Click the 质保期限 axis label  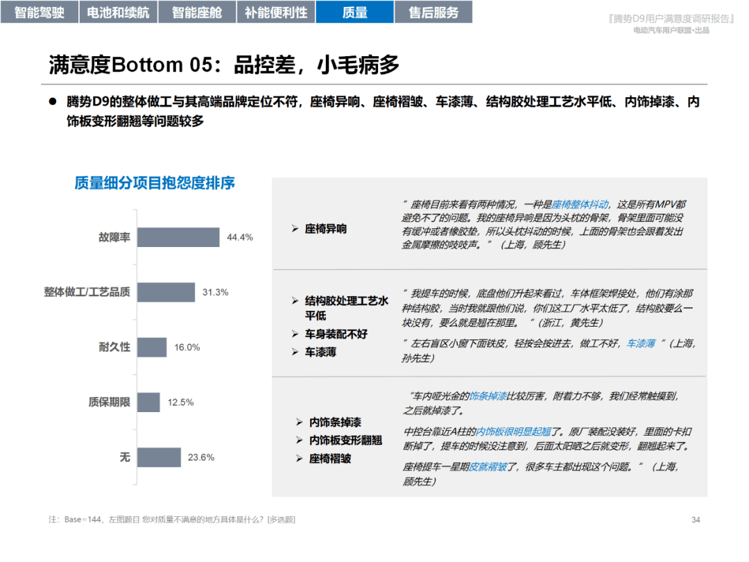109,402
